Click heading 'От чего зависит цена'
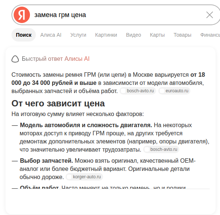 [58, 103]
